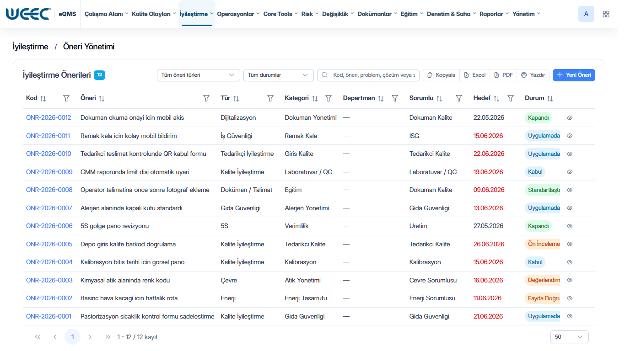Image resolution: width=625 pixels, height=351 pixels.
Task: Sort by Hedef column arrows
Action: pyautogui.click(x=496, y=98)
